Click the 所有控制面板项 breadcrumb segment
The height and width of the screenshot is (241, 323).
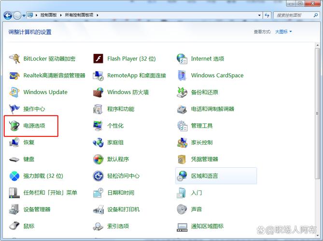point(79,15)
